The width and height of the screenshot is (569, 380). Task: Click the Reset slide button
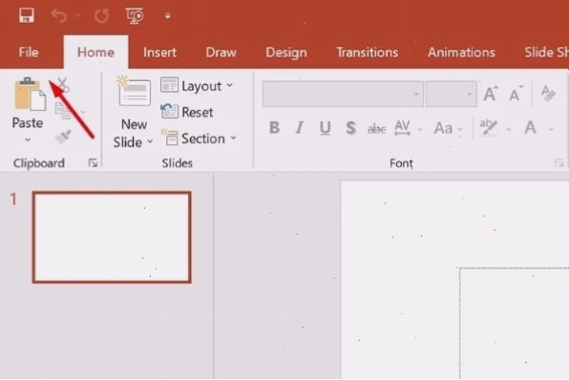[x=187, y=112]
